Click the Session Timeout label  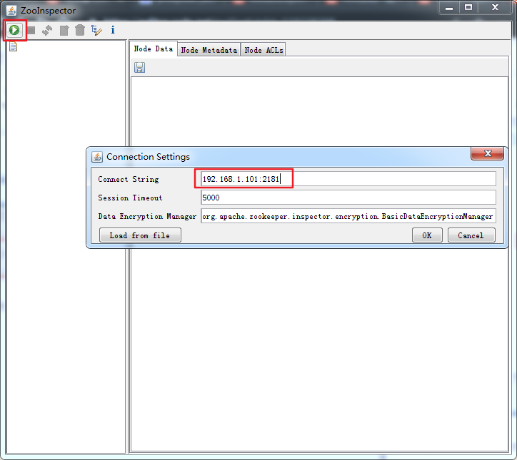pos(130,198)
